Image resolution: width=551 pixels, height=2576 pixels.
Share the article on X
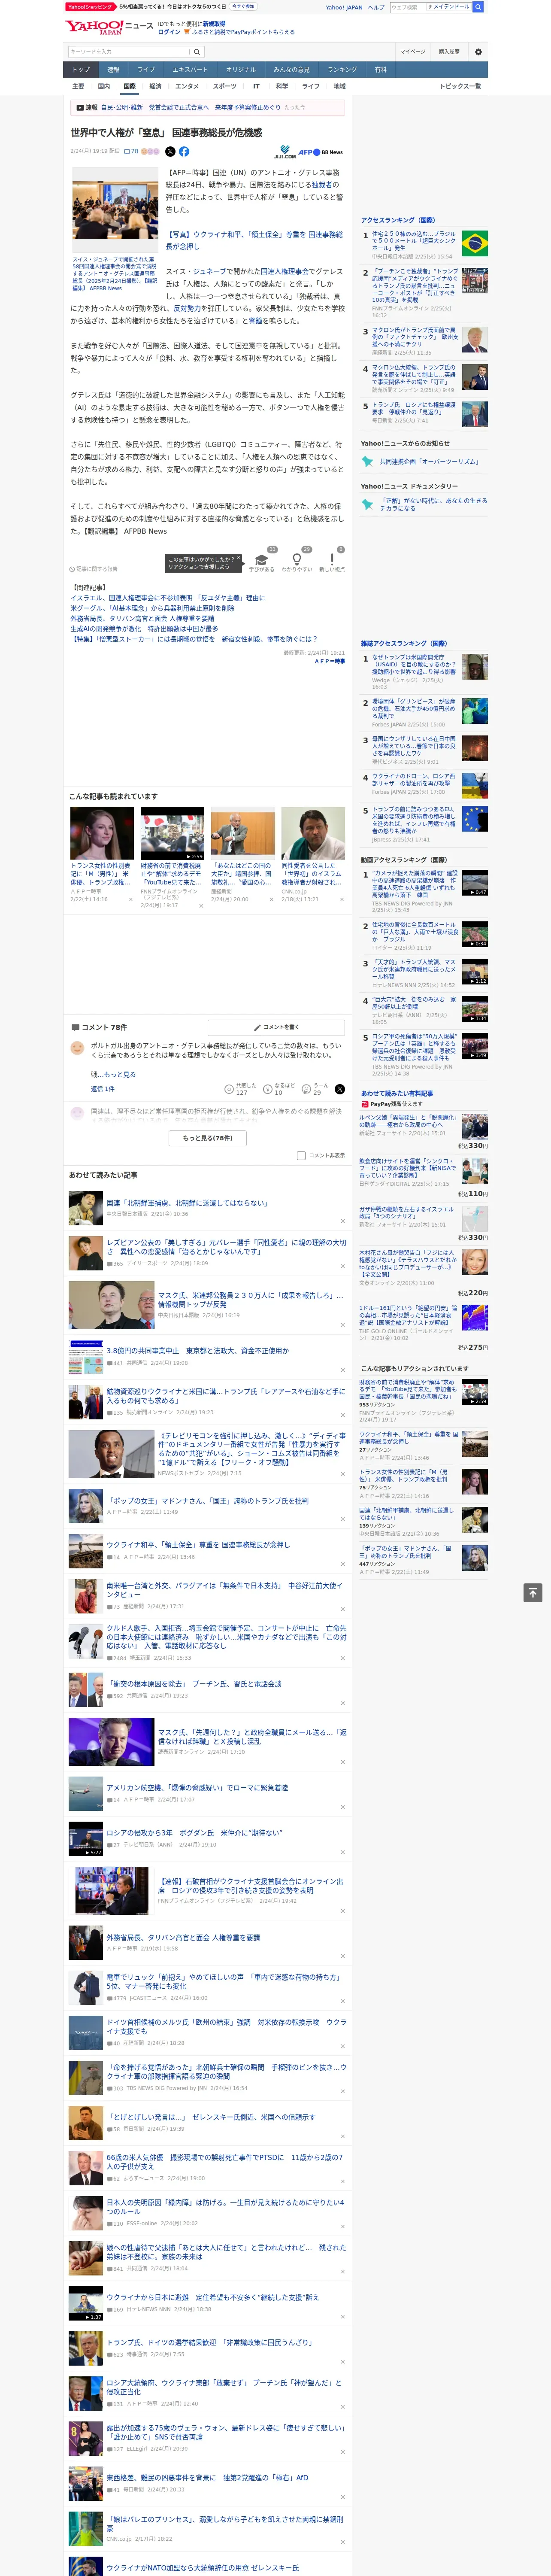170,152
